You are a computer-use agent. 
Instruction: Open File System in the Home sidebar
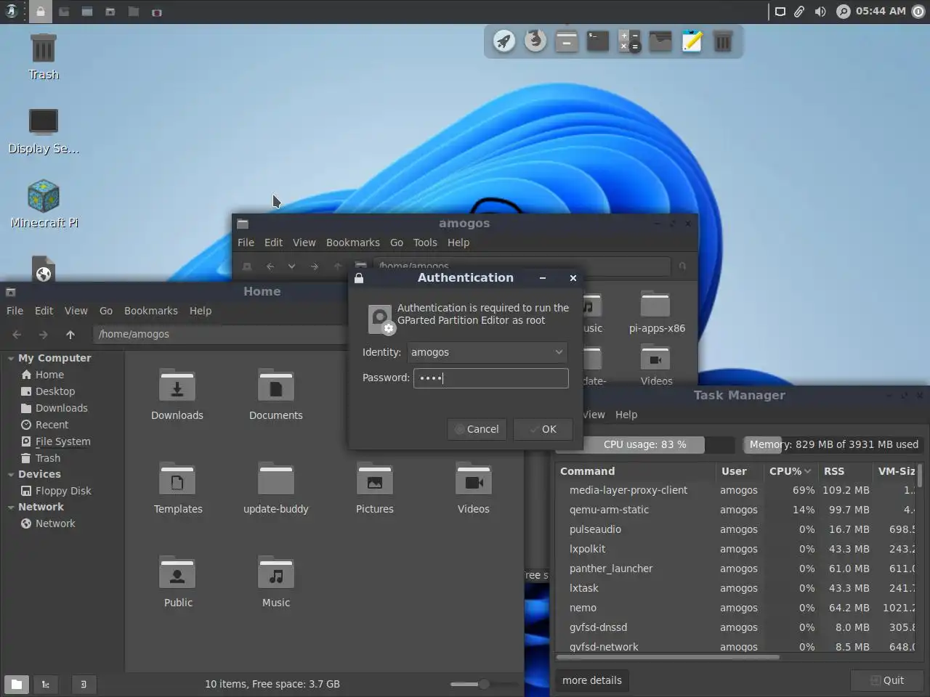[63, 441]
